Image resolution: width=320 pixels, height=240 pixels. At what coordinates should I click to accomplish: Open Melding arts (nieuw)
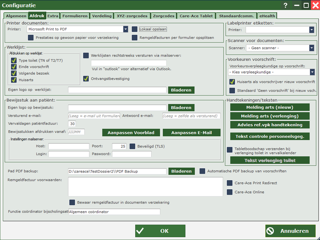tap(270, 107)
